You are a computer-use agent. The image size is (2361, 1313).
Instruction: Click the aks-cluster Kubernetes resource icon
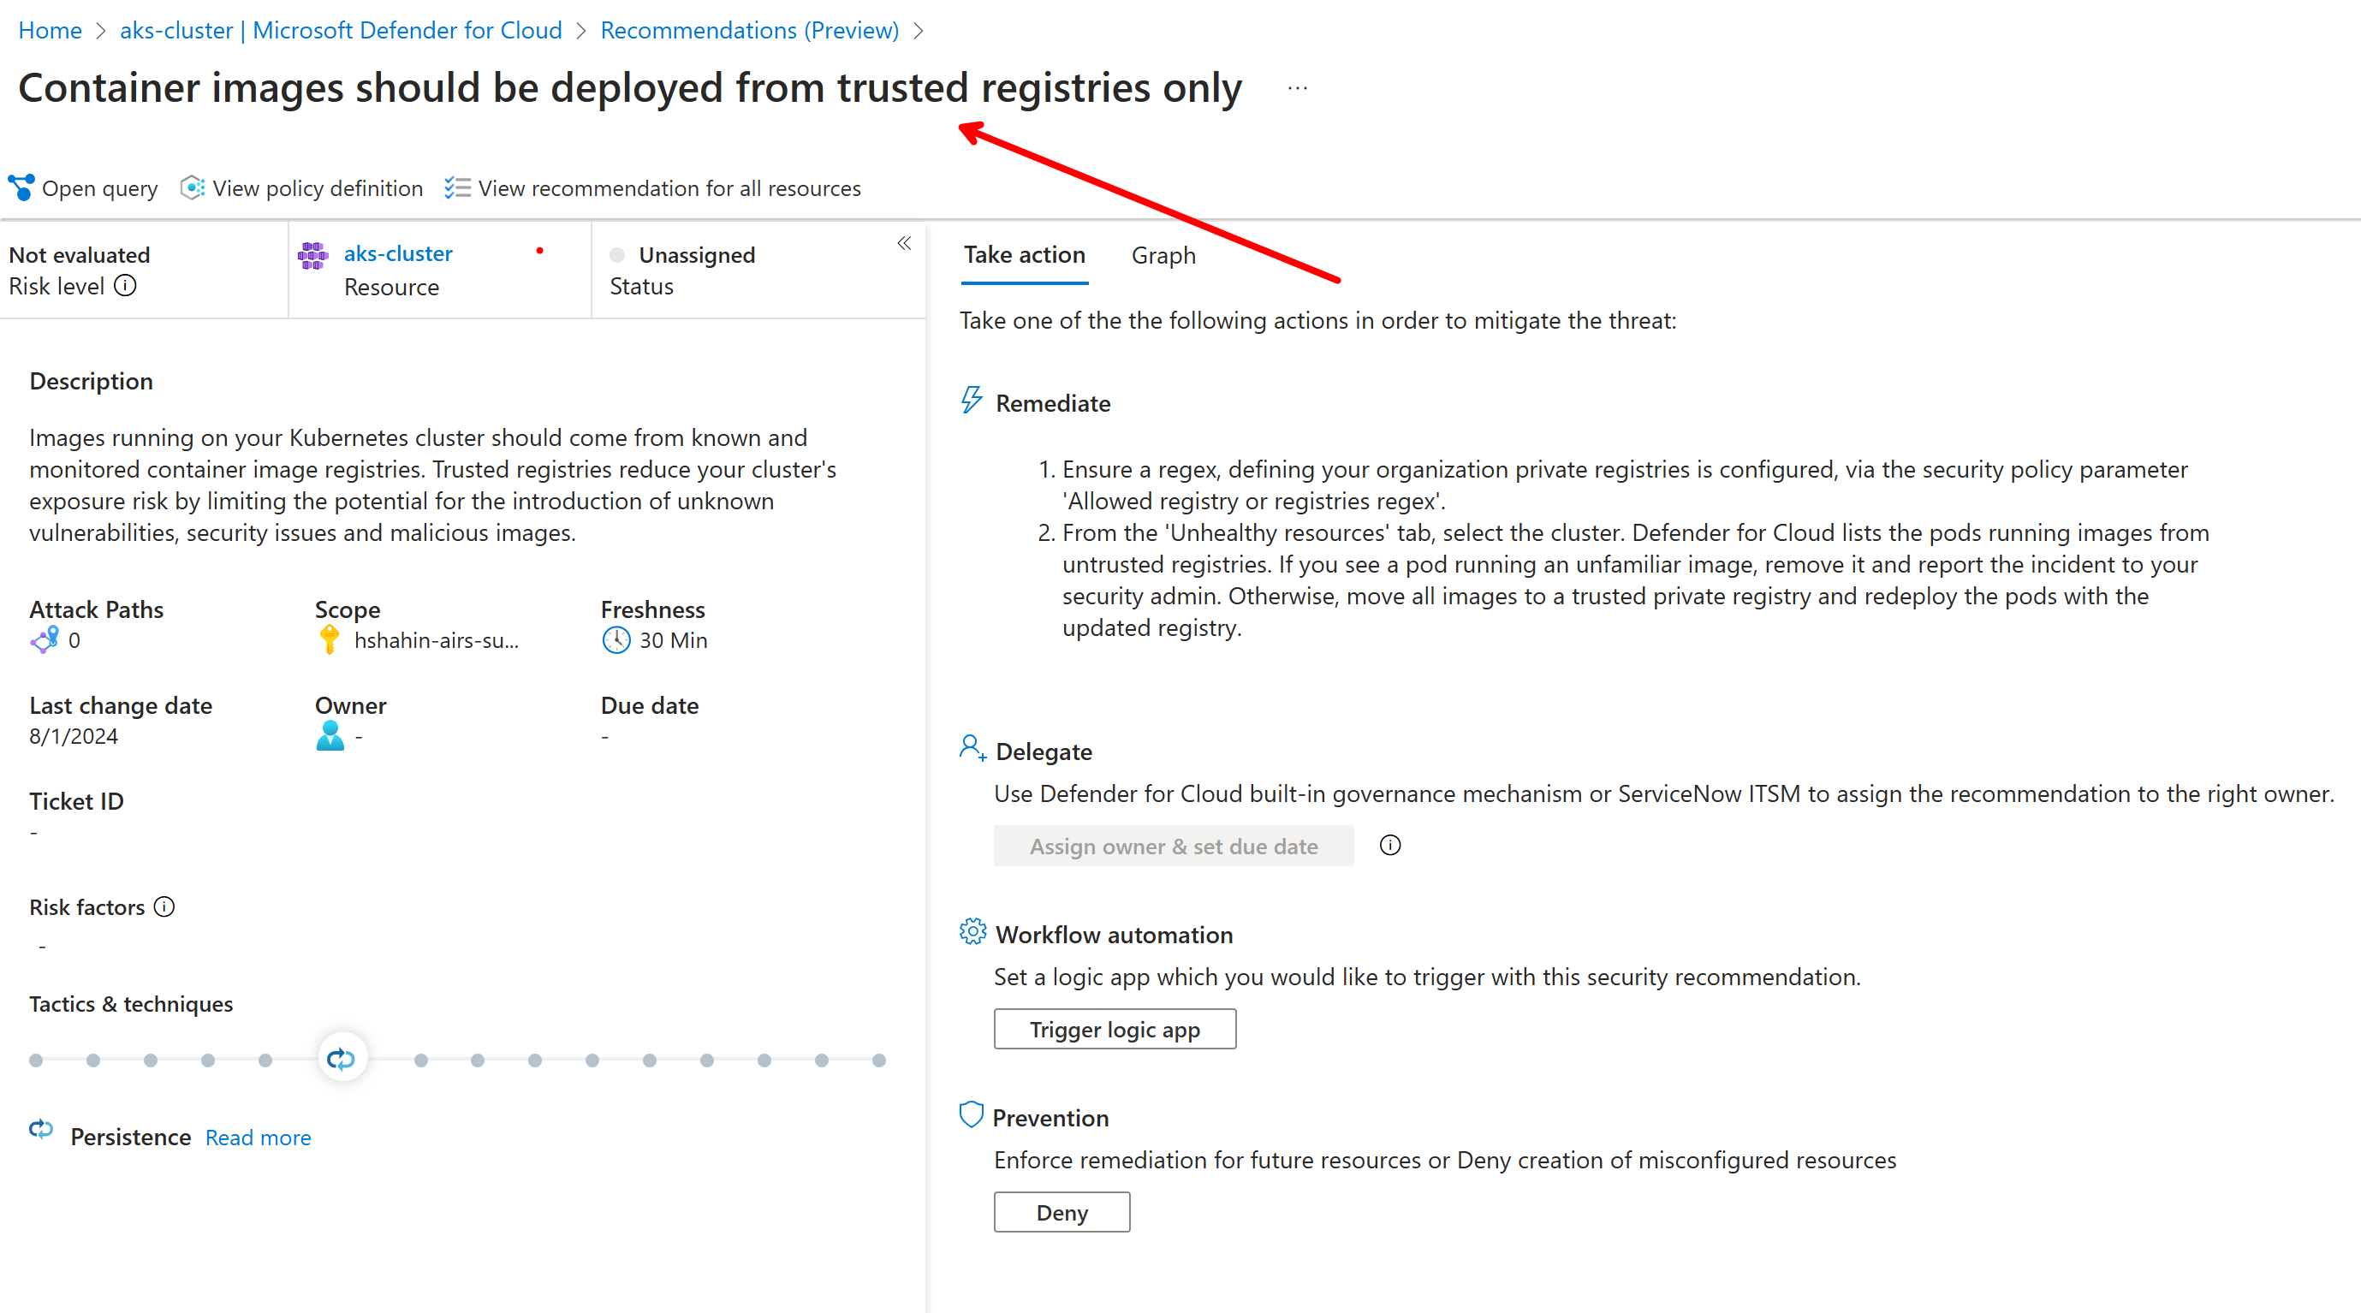tap(313, 255)
